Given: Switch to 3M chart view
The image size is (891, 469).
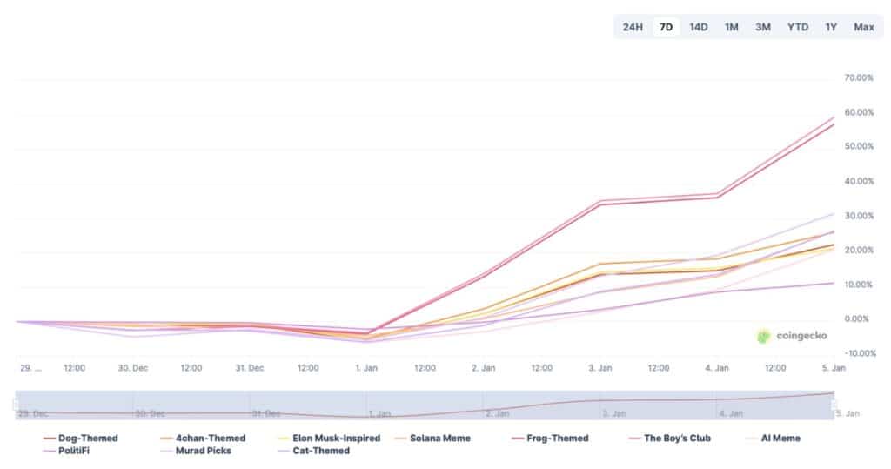Looking at the screenshot, I should (x=763, y=27).
